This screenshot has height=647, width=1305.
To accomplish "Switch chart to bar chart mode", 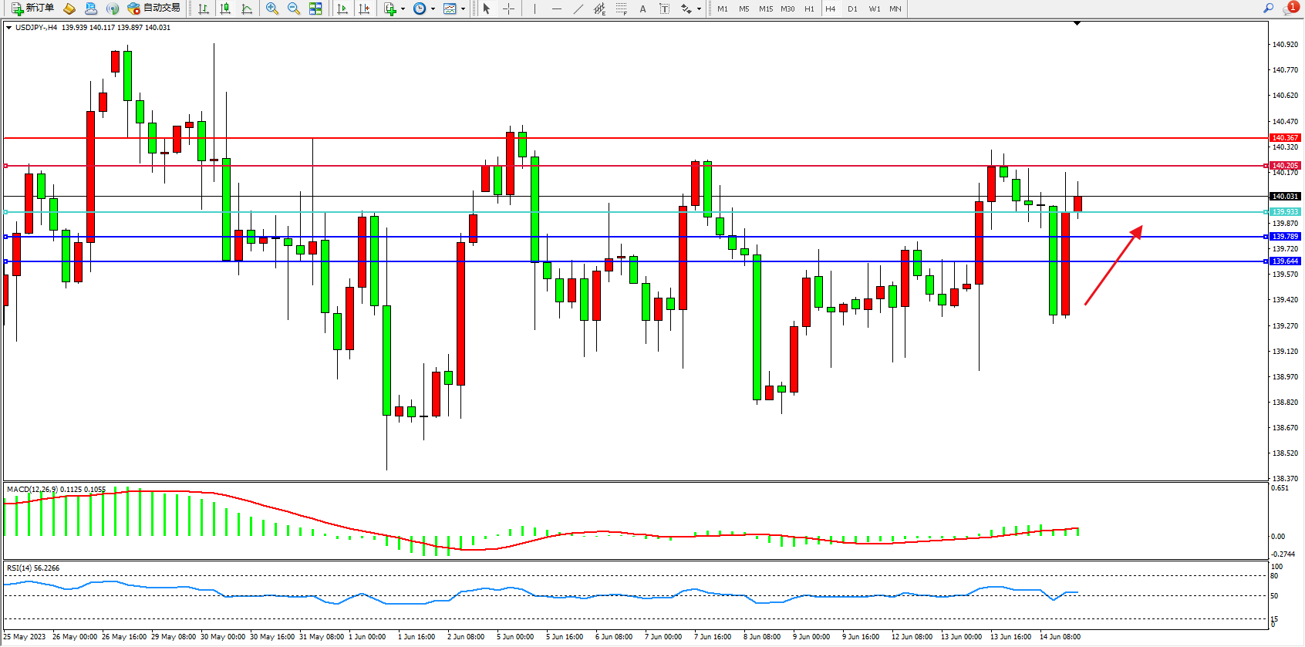I will point(204,8).
